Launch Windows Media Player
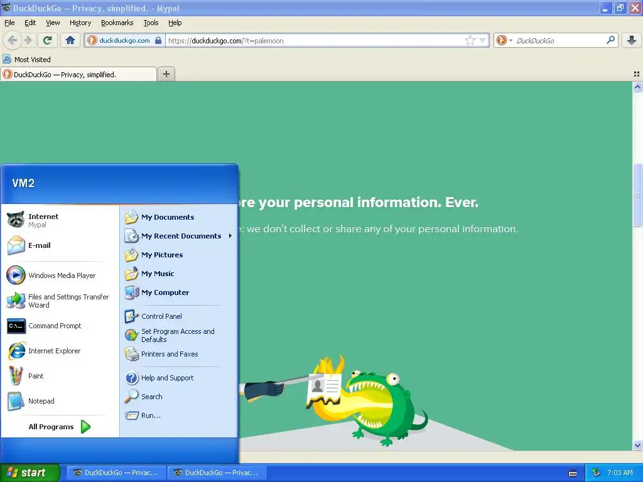Screen dimensions: 643x482 (60, 276)
